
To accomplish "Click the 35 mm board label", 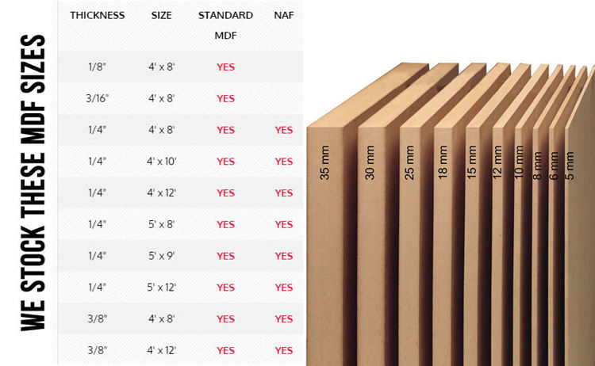I will click(325, 162).
